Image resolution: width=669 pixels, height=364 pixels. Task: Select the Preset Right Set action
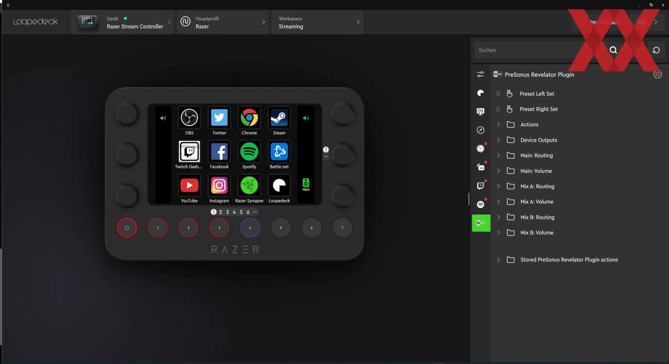pos(539,109)
